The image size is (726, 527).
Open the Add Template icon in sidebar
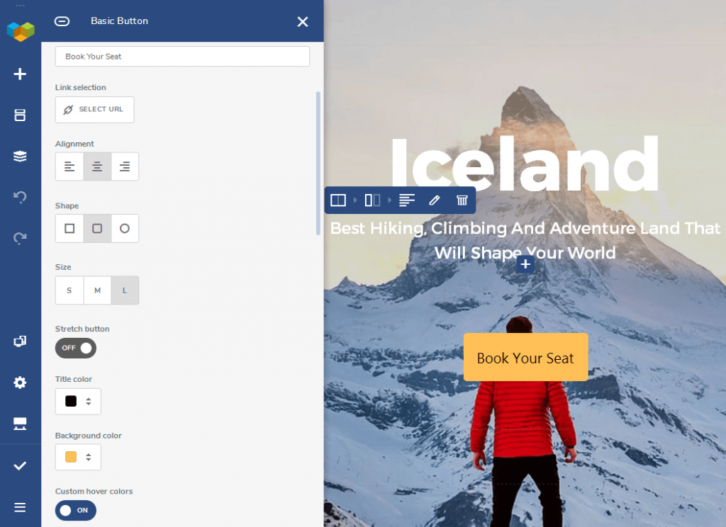[20, 115]
